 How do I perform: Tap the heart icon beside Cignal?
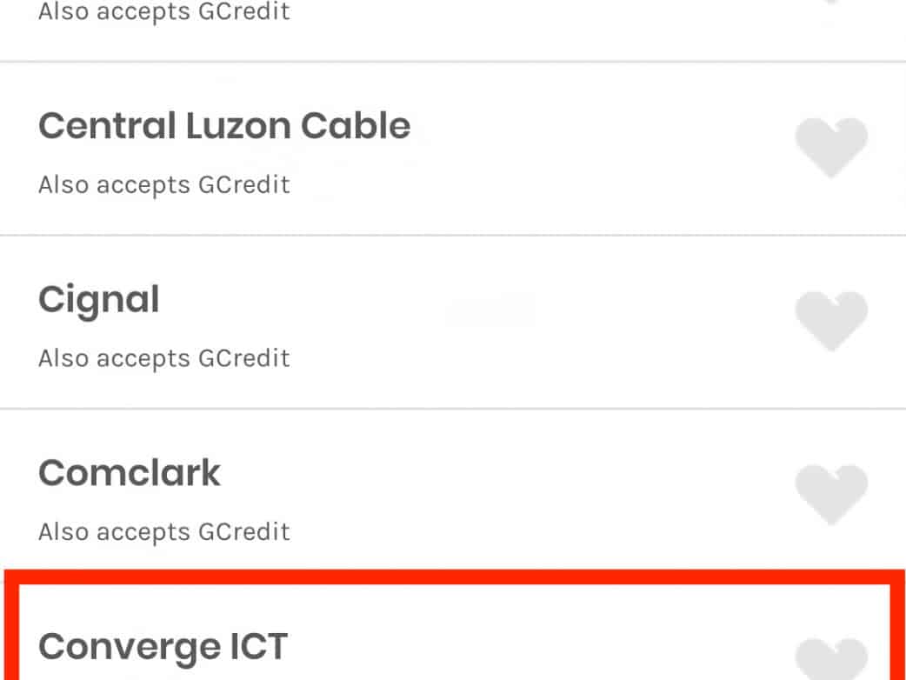831,321
